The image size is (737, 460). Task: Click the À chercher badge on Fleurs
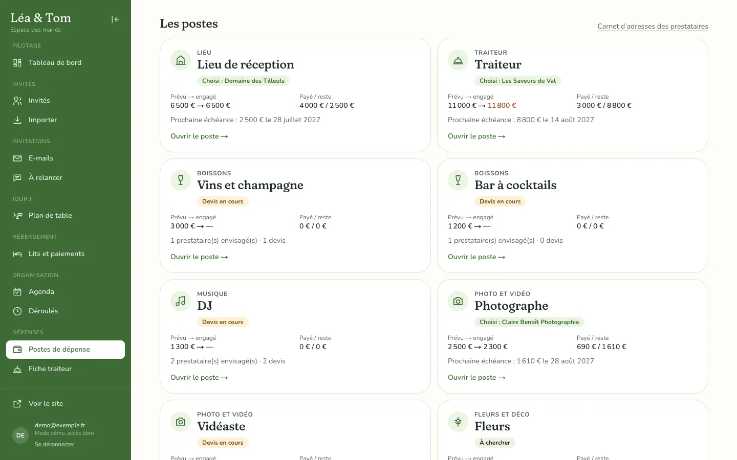coord(495,443)
